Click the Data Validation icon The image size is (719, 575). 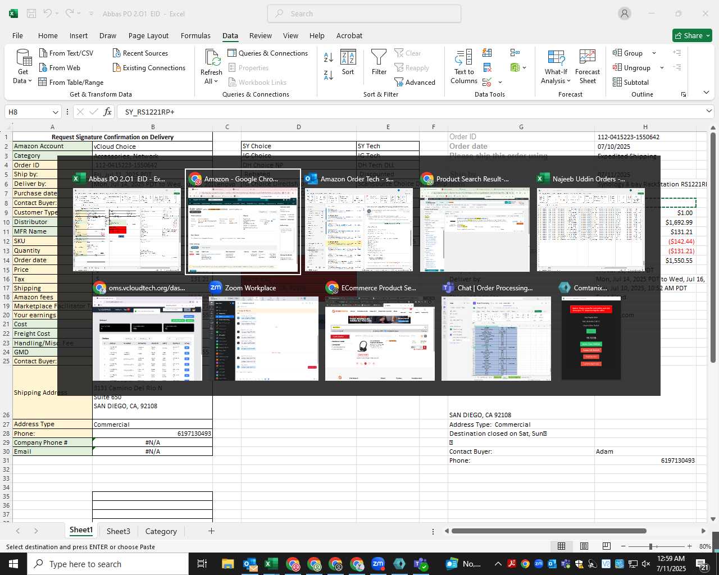(x=487, y=83)
